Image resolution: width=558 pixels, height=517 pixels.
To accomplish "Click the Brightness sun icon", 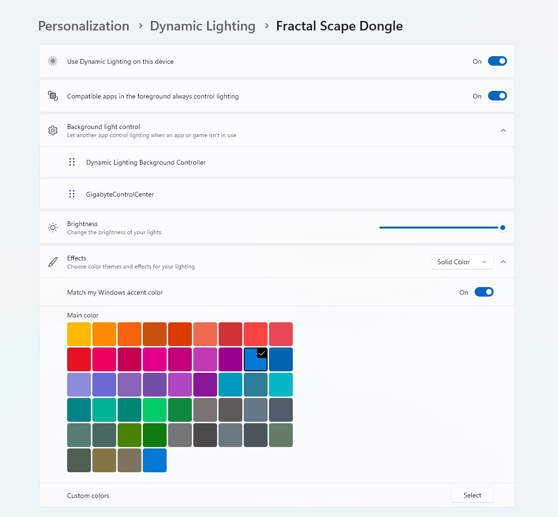I will pos(53,228).
